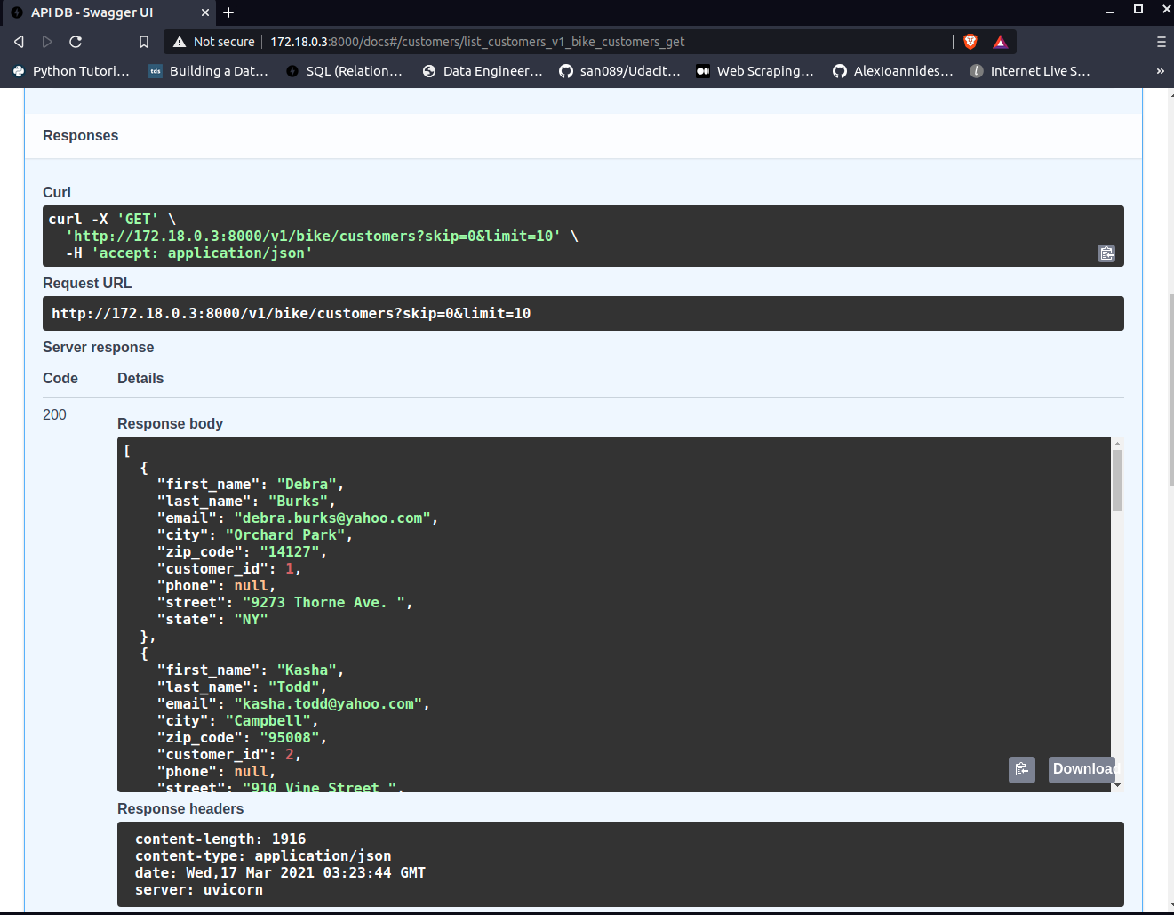Open the SQL (Relation... bookmark
The width and height of the screenshot is (1174, 915).
point(344,71)
